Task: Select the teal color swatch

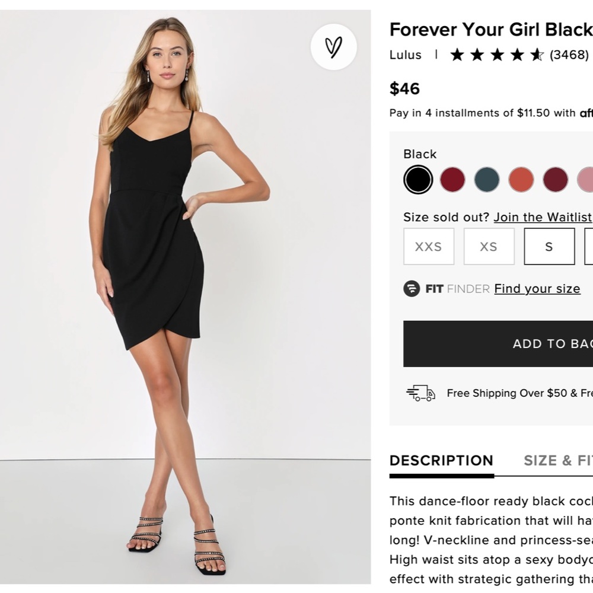Action: tap(487, 178)
